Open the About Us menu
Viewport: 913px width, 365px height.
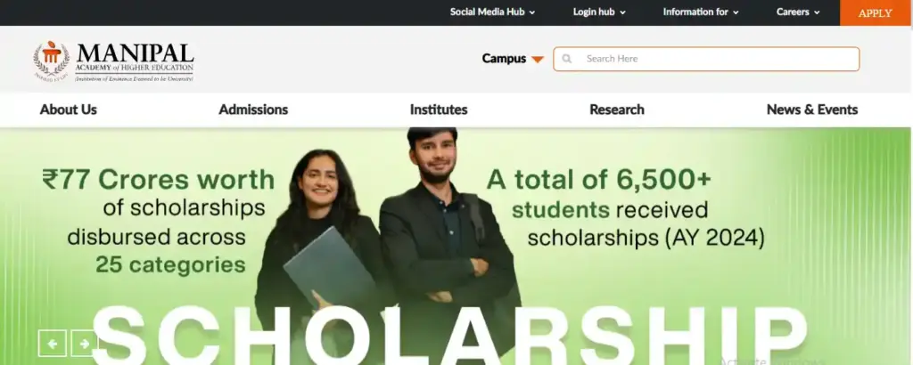tap(68, 109)
